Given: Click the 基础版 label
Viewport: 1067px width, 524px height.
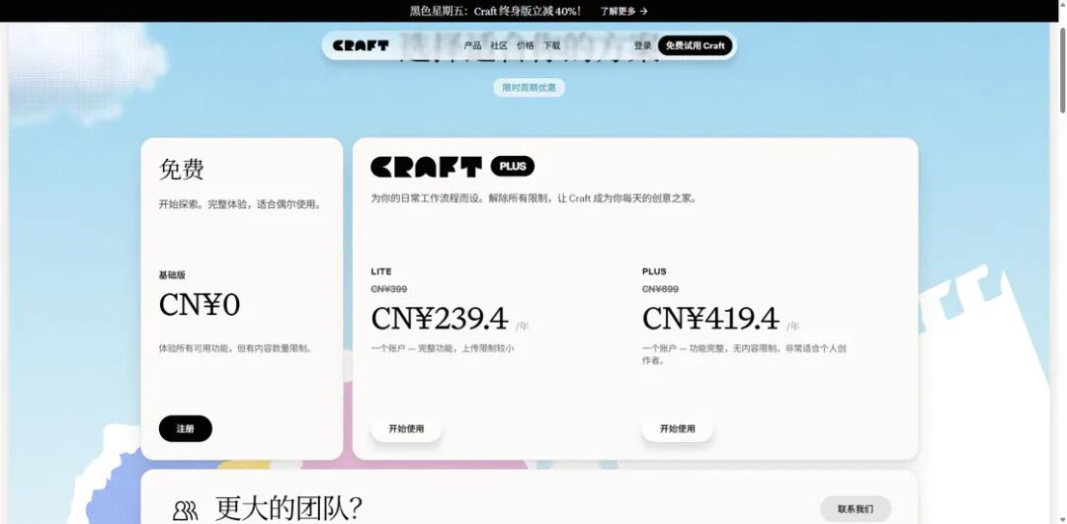Looking at the screenshot, I should 172,275.
